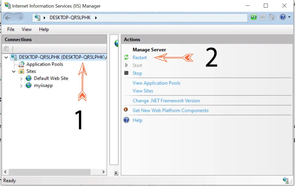Collapse the DESKTOP-QR5LPHK server node

(6, 57)
